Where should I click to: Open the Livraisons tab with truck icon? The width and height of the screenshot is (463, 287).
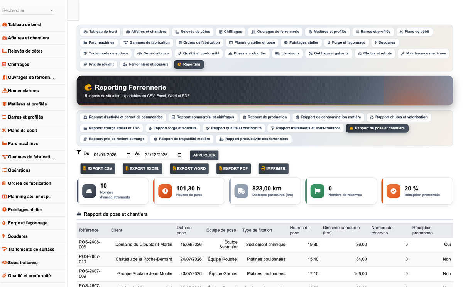point(288,53)
